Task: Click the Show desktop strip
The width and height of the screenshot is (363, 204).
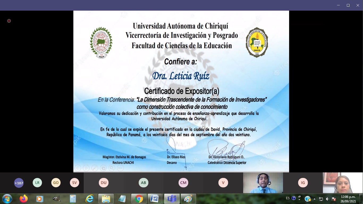Action: (x=361, y=199)
